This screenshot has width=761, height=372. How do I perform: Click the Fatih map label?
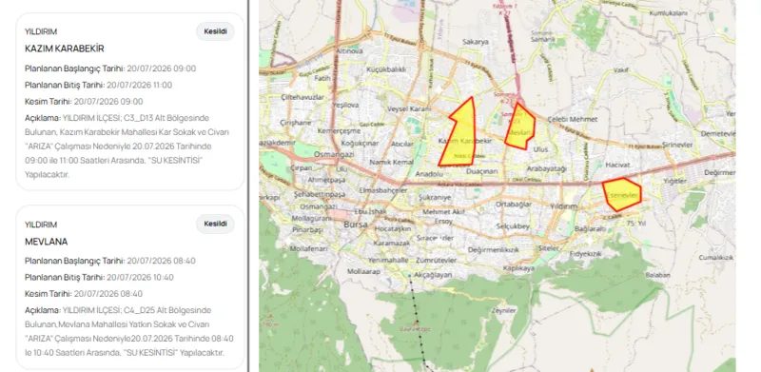point(322,78)
